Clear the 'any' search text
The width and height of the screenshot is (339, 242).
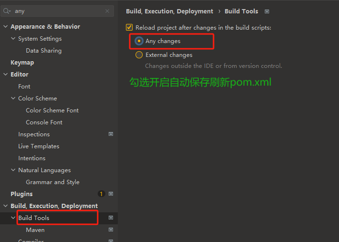point(107,11)
